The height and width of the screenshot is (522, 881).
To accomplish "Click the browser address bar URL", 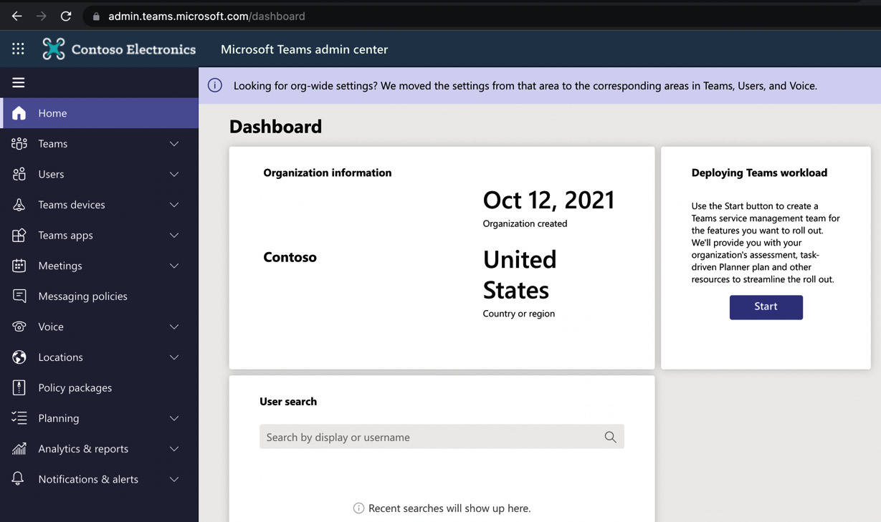I will (206, 16).
